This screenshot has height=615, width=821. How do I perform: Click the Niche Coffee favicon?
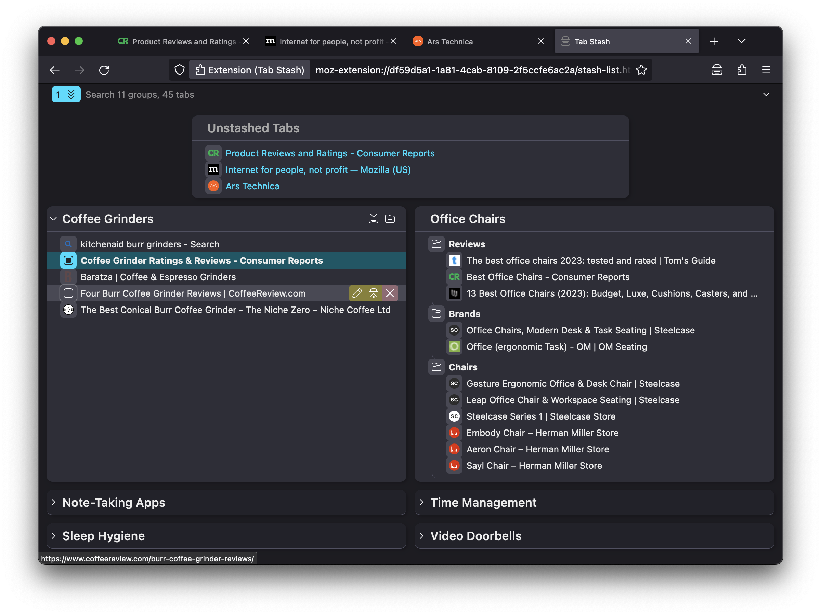[x=68, y=310]
